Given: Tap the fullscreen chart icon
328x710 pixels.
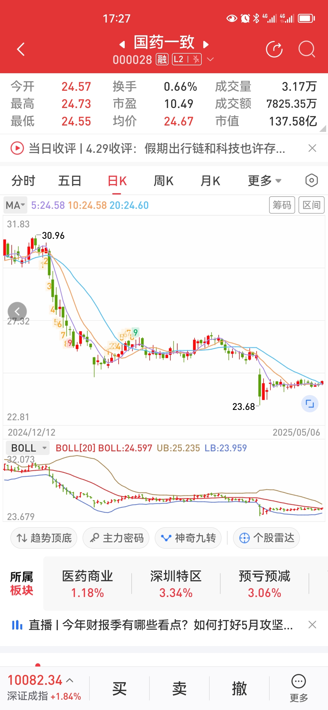Looking at the screenshot, I should pyautogui.click(x=309, y=404).
